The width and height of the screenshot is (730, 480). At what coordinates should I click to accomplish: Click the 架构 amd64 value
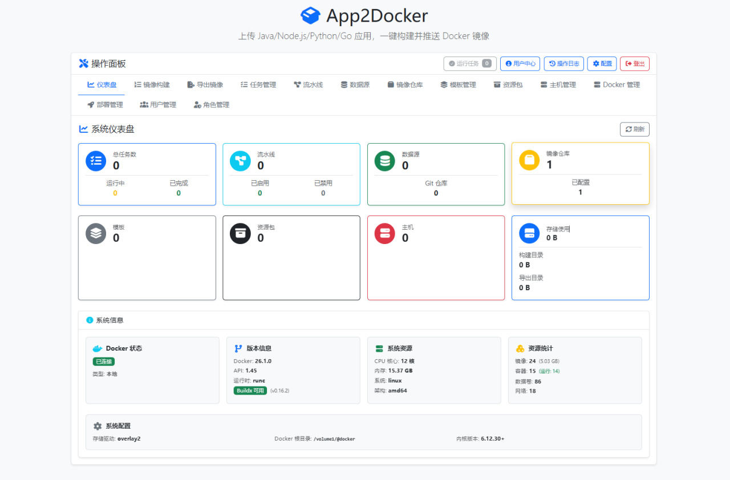tap(398, 390)
